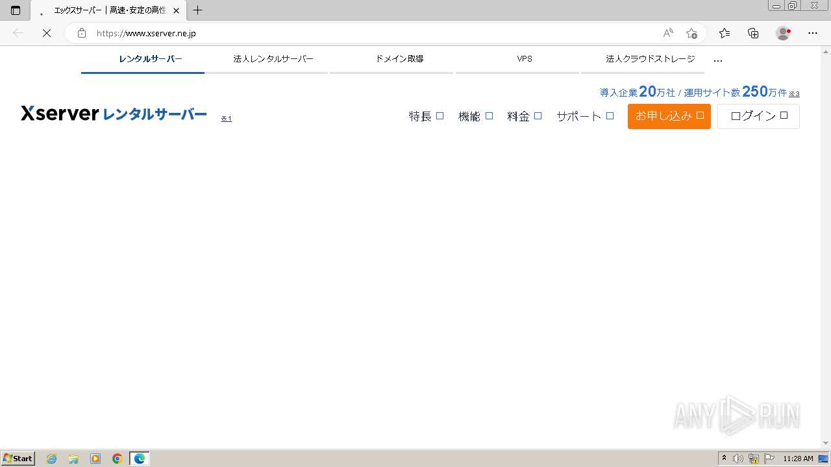Expand the 料金 menu
This screenshot has height=467, width=831.
tap(525, 116)
